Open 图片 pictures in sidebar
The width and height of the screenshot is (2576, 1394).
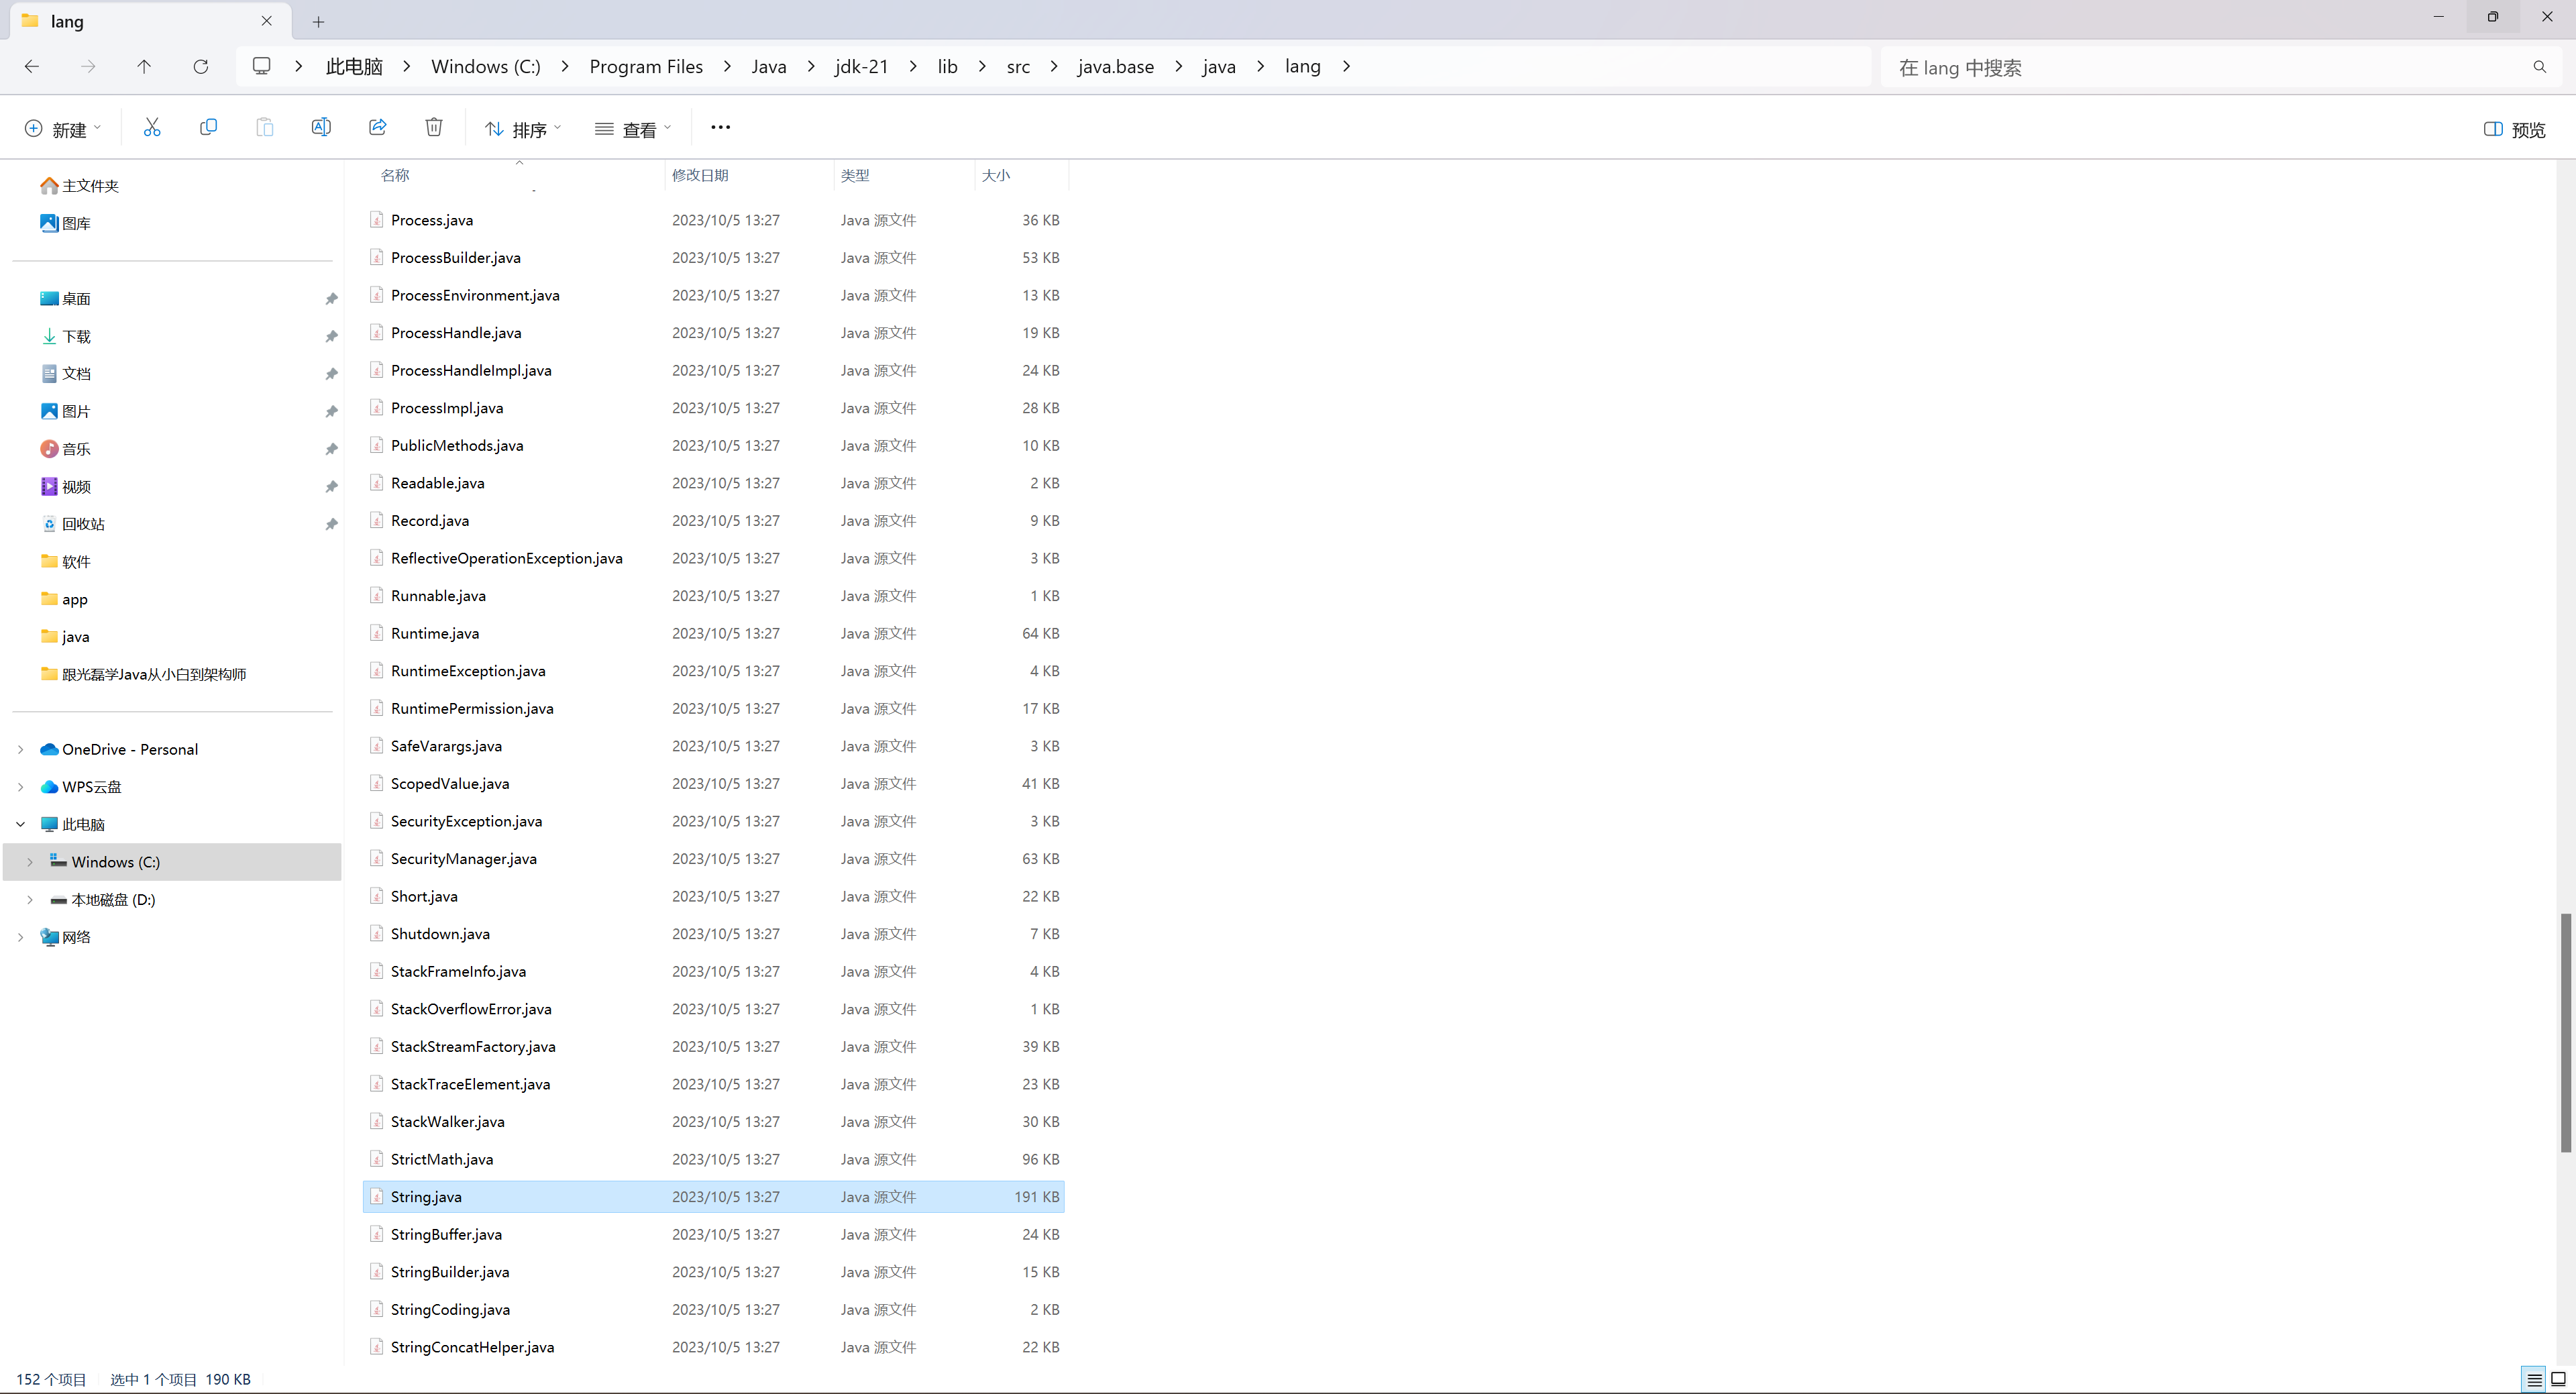66,412
